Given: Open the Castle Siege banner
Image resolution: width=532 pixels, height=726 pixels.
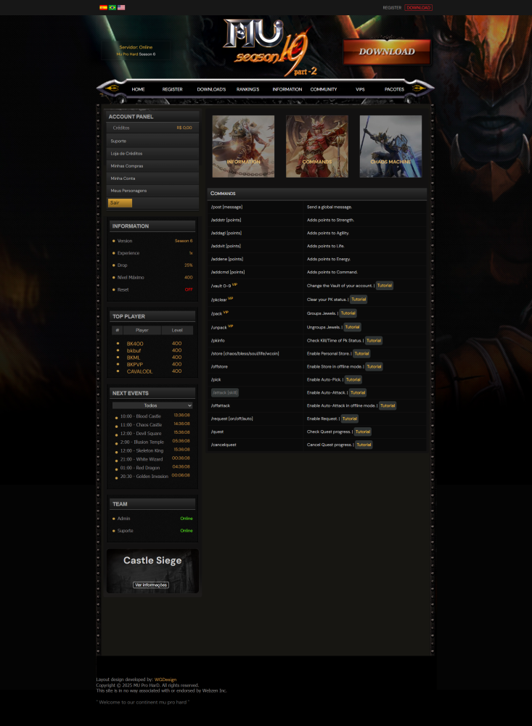Looking at the screenshot, I should 152,571.
